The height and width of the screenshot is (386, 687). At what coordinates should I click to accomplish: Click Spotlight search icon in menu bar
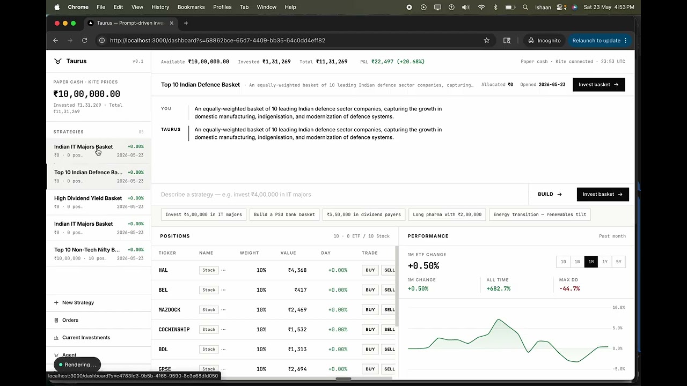525,7
